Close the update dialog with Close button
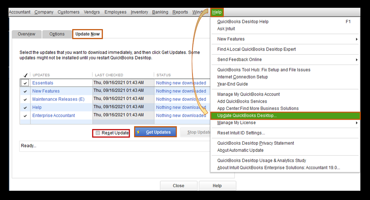The width and height of the screenshot is (370, 200). pyautogui.click(x=179, y=186)
